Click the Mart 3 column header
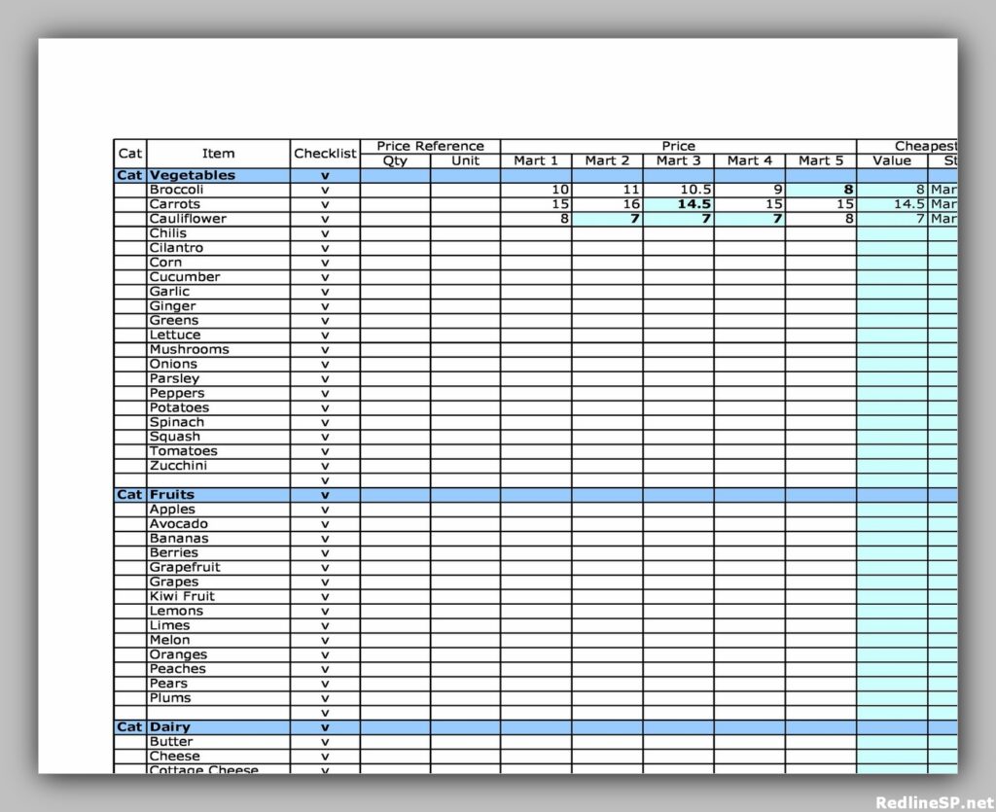This screenshot has width=996, height=812. pyautogui.click(x=678, y=160)
